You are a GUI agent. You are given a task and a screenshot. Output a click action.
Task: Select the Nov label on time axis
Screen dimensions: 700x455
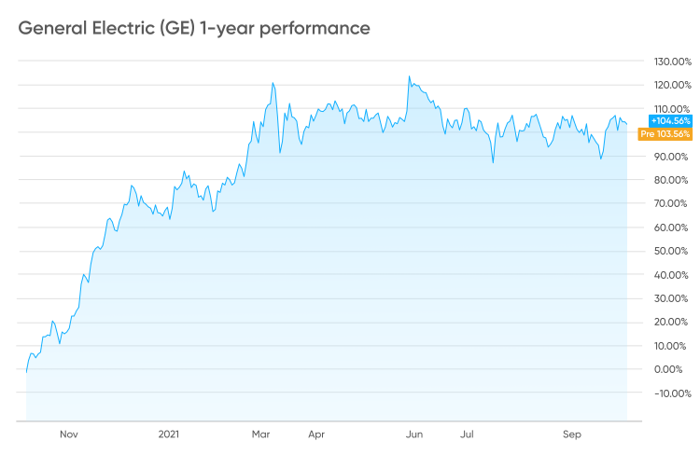click(69, 434)
